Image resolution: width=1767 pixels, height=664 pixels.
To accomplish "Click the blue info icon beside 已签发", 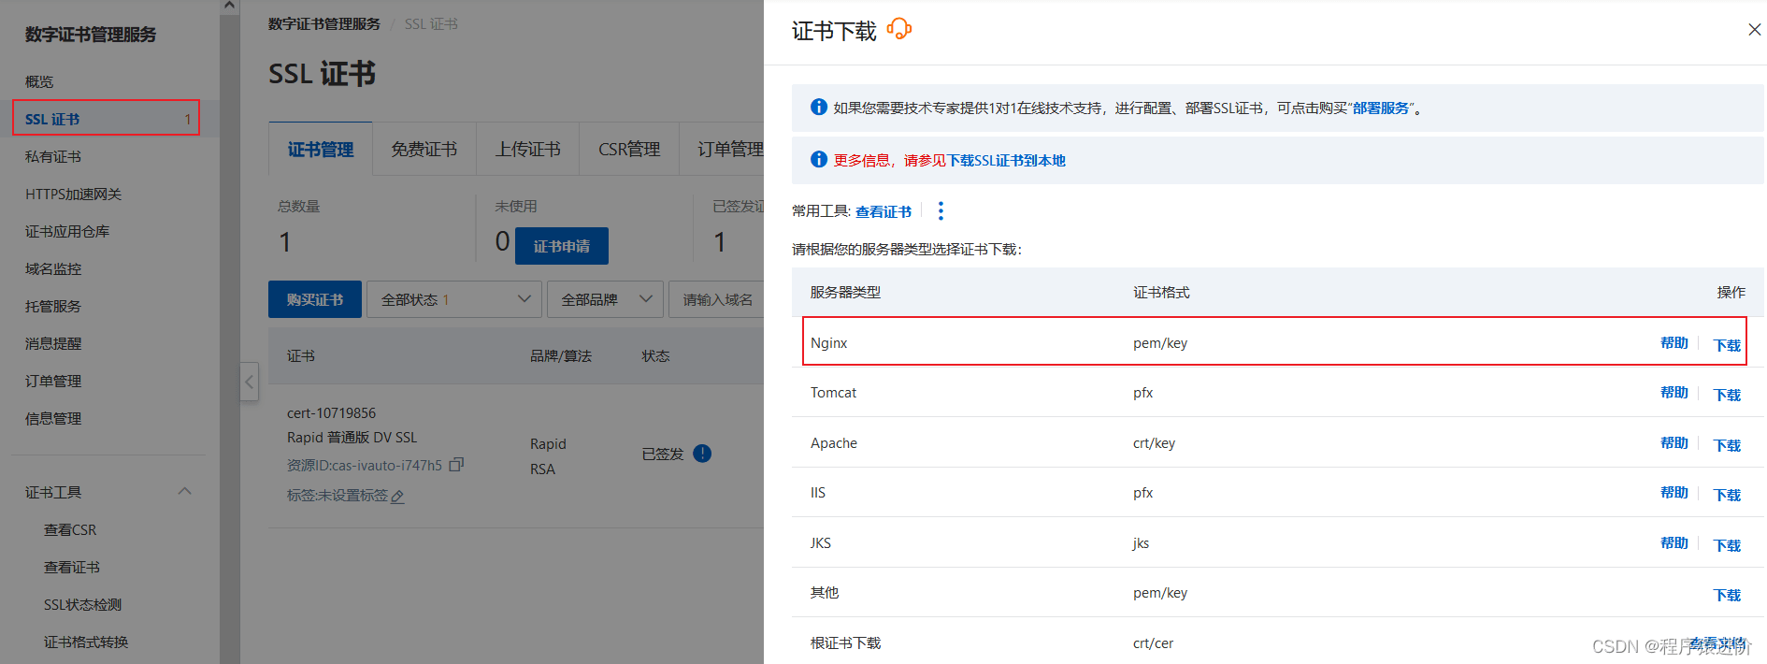I will (702, 454).
